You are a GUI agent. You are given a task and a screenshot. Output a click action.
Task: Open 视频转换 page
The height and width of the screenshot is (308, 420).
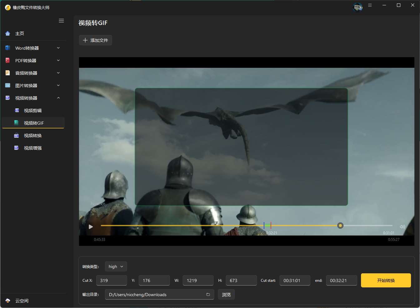point(33,135)
